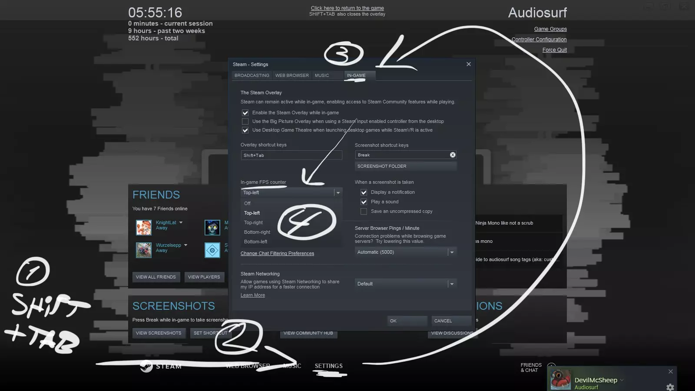Image resolution: width=695 pixels, height=391 pixels.
Task: Click the Force Quit link
Action: tap(555, 50)
